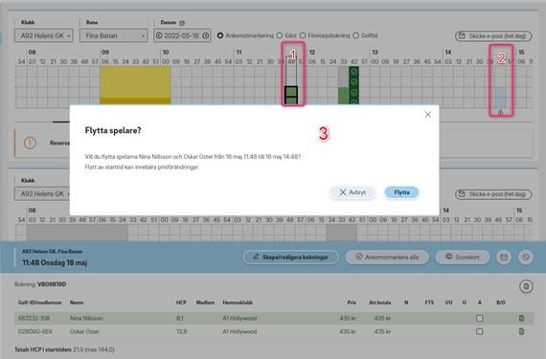Open the Klubb dropdown in lower panel
The width and height of the screenshot is (546, 359).
(x=42, y=193)
